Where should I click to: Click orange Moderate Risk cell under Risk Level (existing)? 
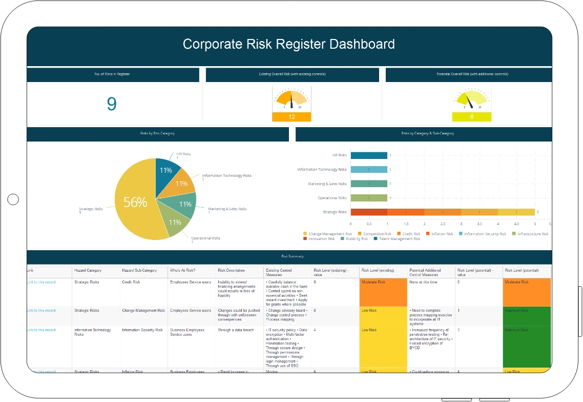coord(383,292)
